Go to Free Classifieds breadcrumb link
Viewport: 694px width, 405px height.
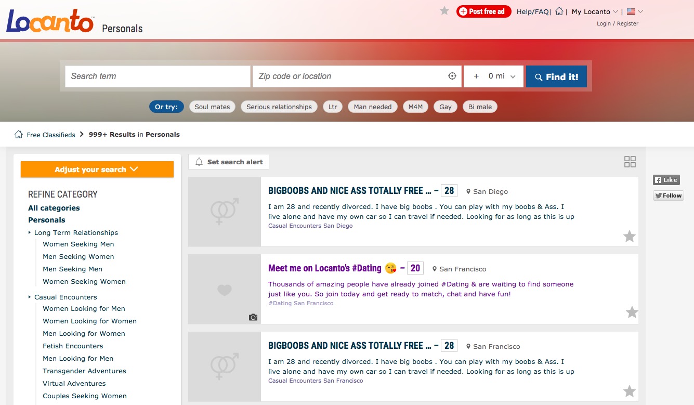pyautogui.click(x=51, y=135)
